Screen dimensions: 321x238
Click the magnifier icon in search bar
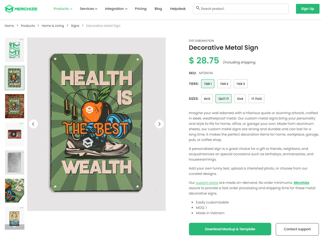tap(198, 9)
